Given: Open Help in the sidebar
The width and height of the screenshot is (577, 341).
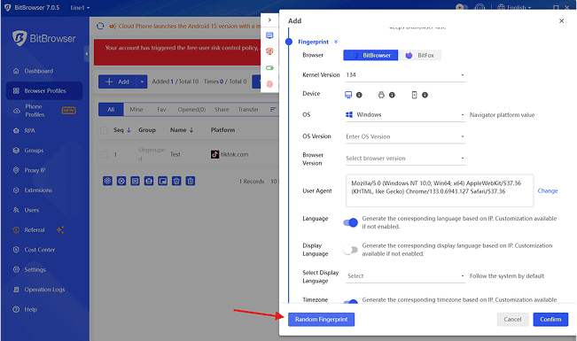Looking at the screenshot, I should (x=30, y=309).
